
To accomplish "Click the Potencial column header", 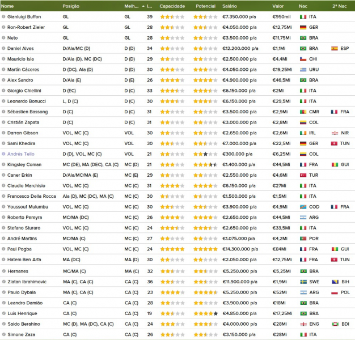I will point(205,6).
